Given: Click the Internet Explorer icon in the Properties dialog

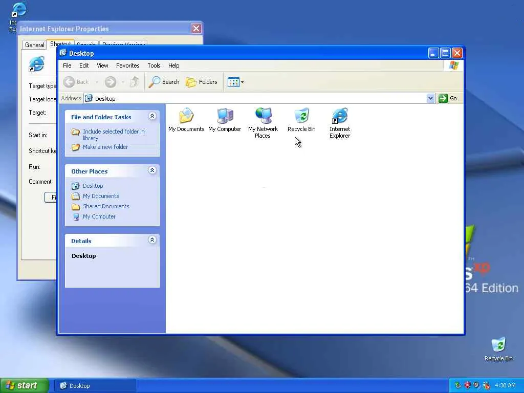Looking at the screenshot, I should pyautogui.click(x=36, y=64).
